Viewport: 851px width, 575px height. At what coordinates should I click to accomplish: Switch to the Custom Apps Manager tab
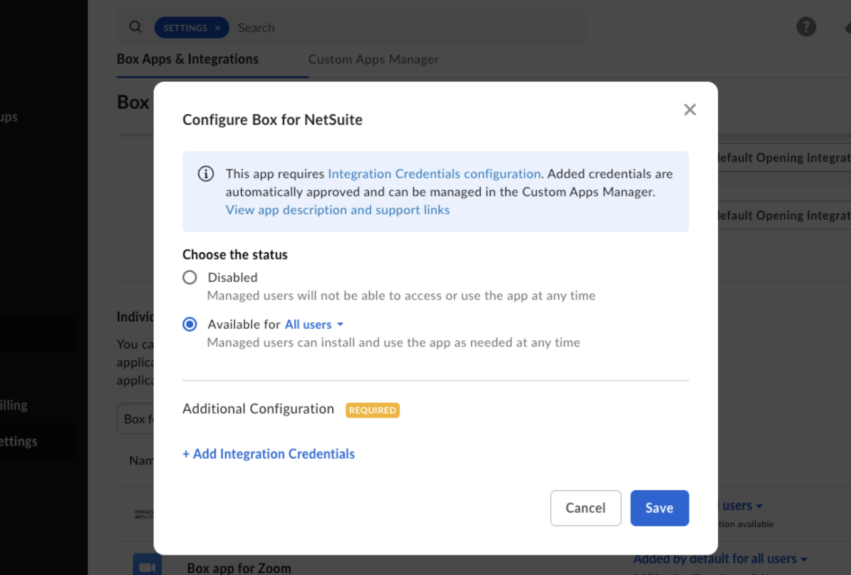point(374,59)
